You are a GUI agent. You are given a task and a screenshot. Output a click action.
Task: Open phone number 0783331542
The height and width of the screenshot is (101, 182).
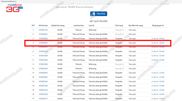pyautogui.click(x=43, y=94)
